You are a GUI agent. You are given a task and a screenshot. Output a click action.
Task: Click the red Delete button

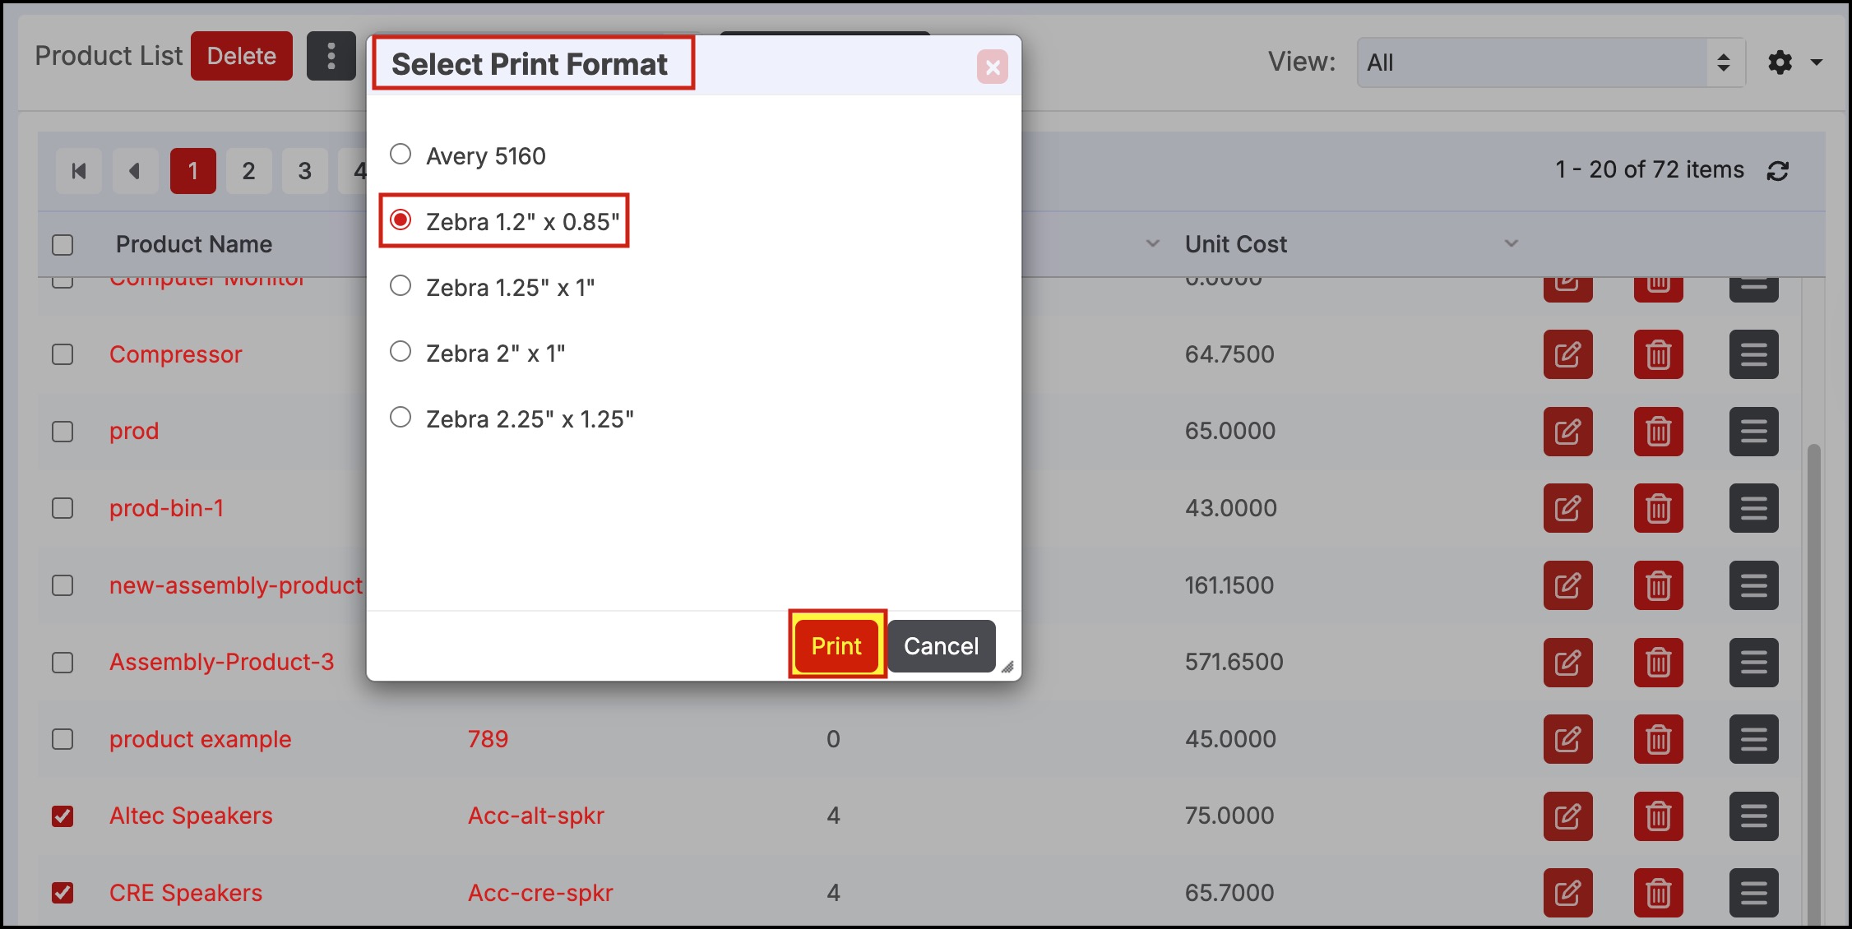point(241,56)
